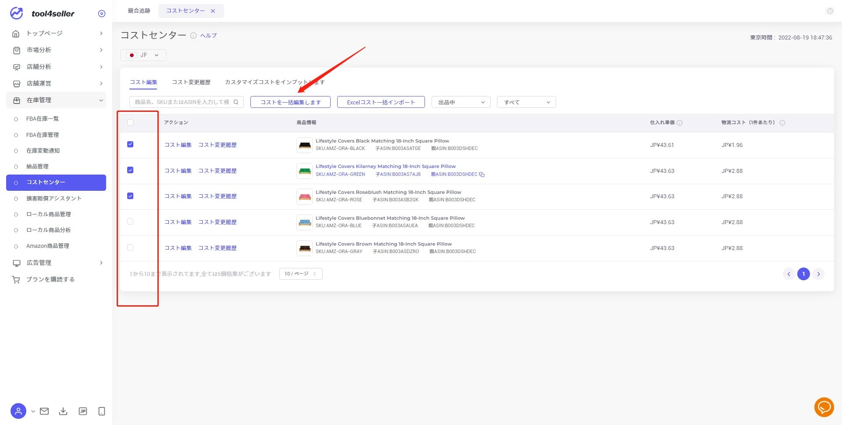
Task: Click the download icon in bottom bar
Action: coord(63,411)
